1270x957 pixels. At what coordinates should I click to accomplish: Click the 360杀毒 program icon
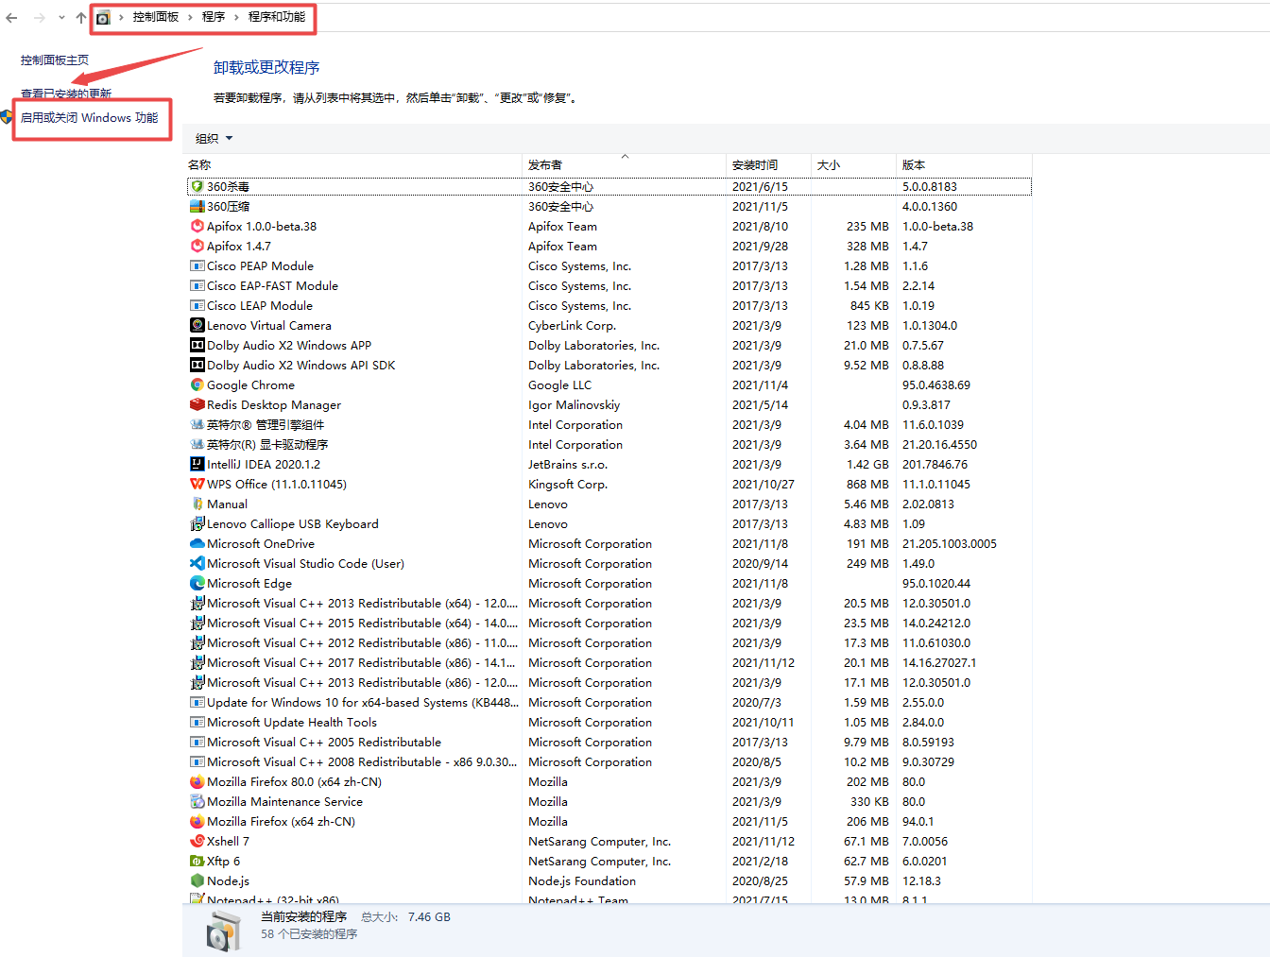pyautogui.click(x=197, y=186)
